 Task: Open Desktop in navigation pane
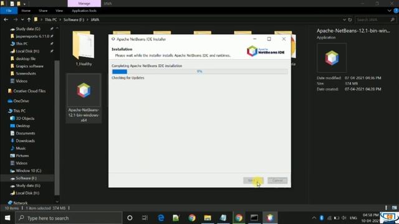(22, 126)
